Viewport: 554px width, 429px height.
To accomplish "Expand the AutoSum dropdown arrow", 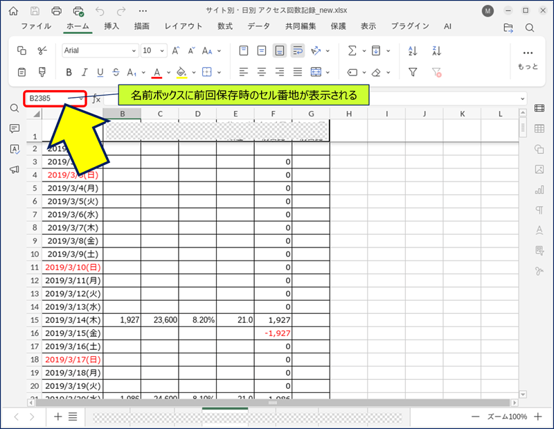I will pyautogui.click(x=362, y=51).
